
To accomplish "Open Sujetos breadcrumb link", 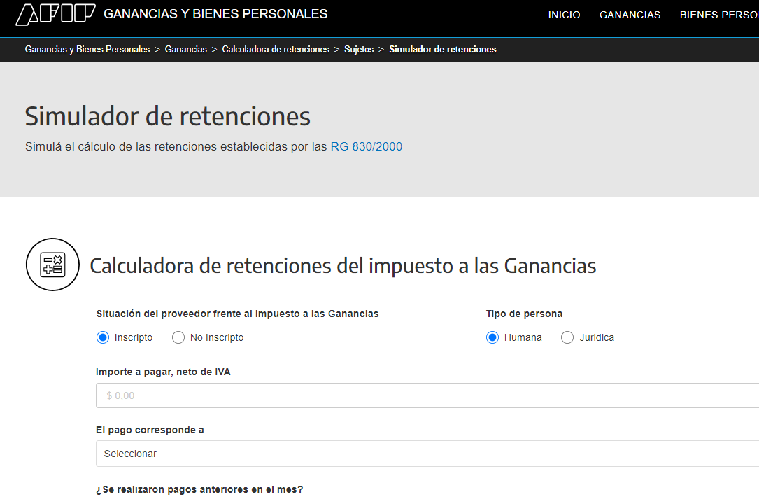I will coord(359,50).
